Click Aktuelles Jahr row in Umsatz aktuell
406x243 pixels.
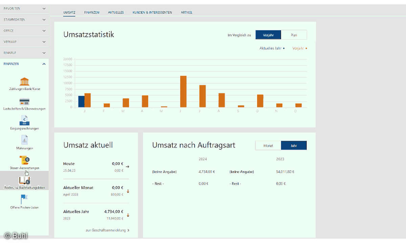(x=96, y=215)
